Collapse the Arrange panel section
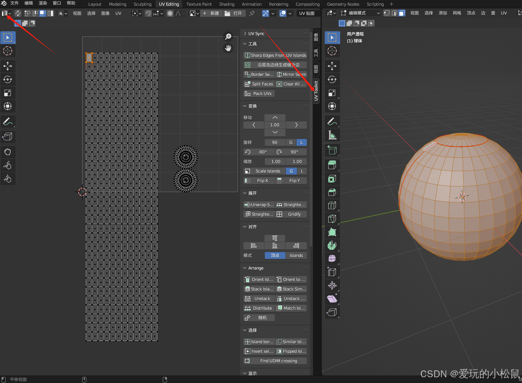Image resolution: width=522 pixels, height=383 pixels. (x=256, y=268)
